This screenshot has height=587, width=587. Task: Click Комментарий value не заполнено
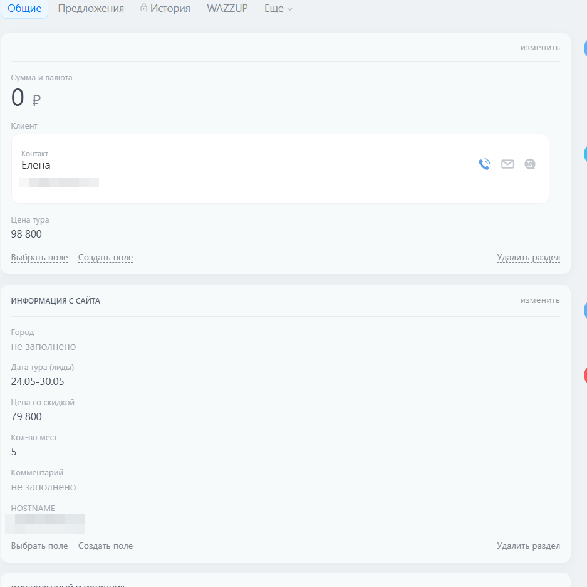pyautogui.click(x=43, y=487)
